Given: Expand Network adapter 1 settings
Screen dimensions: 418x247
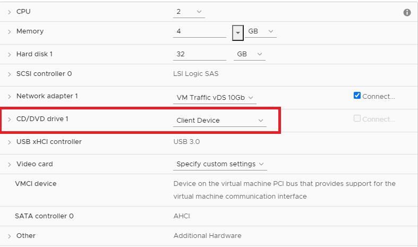Looking at the screenshot, I should point(10,97).
